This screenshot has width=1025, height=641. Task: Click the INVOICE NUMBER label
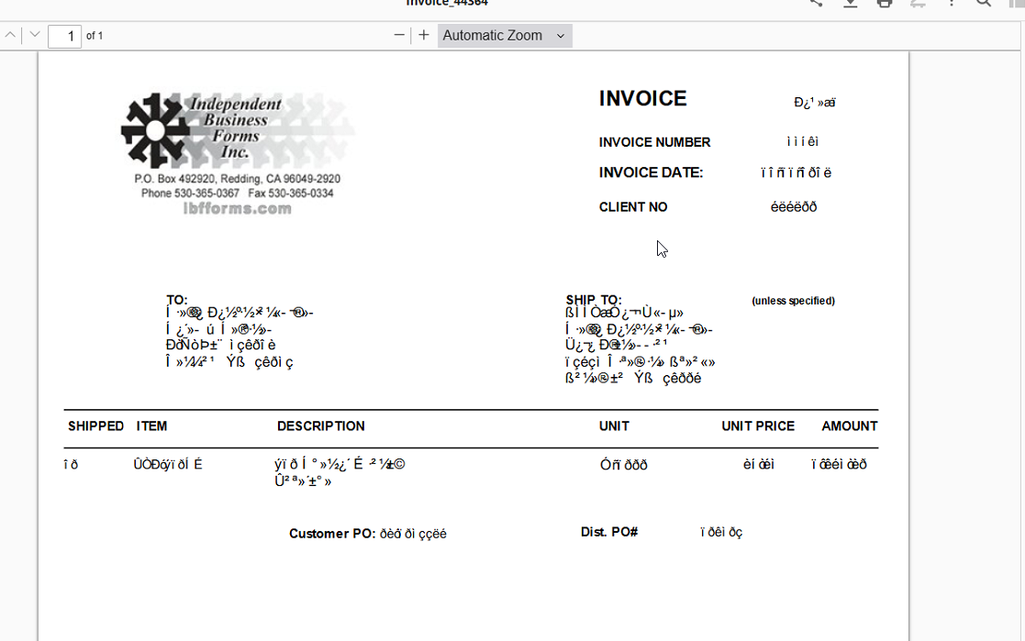[x=654, y=142]
